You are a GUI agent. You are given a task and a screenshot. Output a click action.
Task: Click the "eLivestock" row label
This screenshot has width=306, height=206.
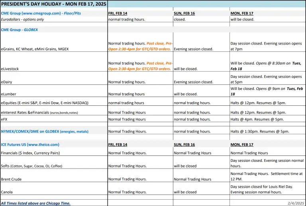pyautogui.click(x=10, y=69)
